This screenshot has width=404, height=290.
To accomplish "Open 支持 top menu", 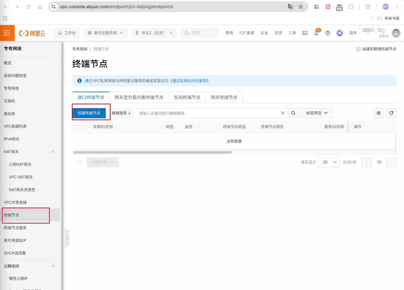I will tap(278, 33).
